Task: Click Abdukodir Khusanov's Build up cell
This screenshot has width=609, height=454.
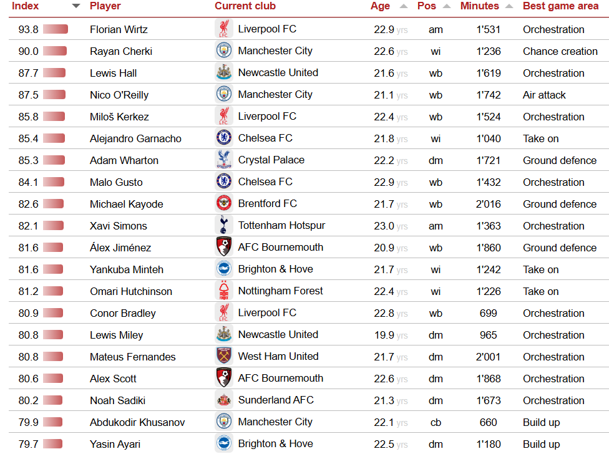Action: (541, 422)
